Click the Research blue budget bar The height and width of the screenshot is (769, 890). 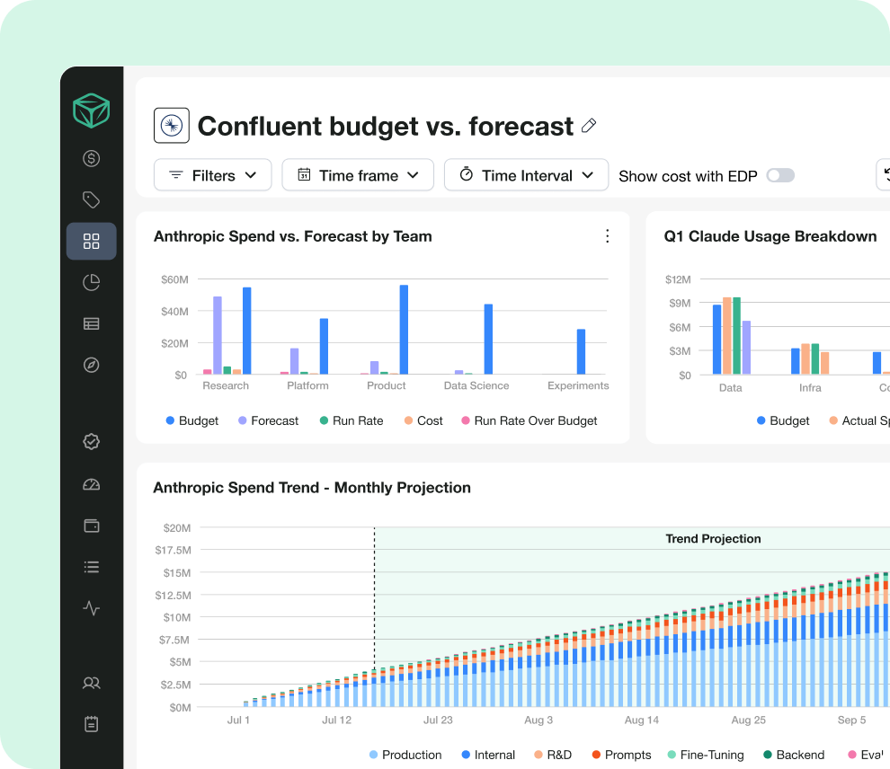(247, 331)
